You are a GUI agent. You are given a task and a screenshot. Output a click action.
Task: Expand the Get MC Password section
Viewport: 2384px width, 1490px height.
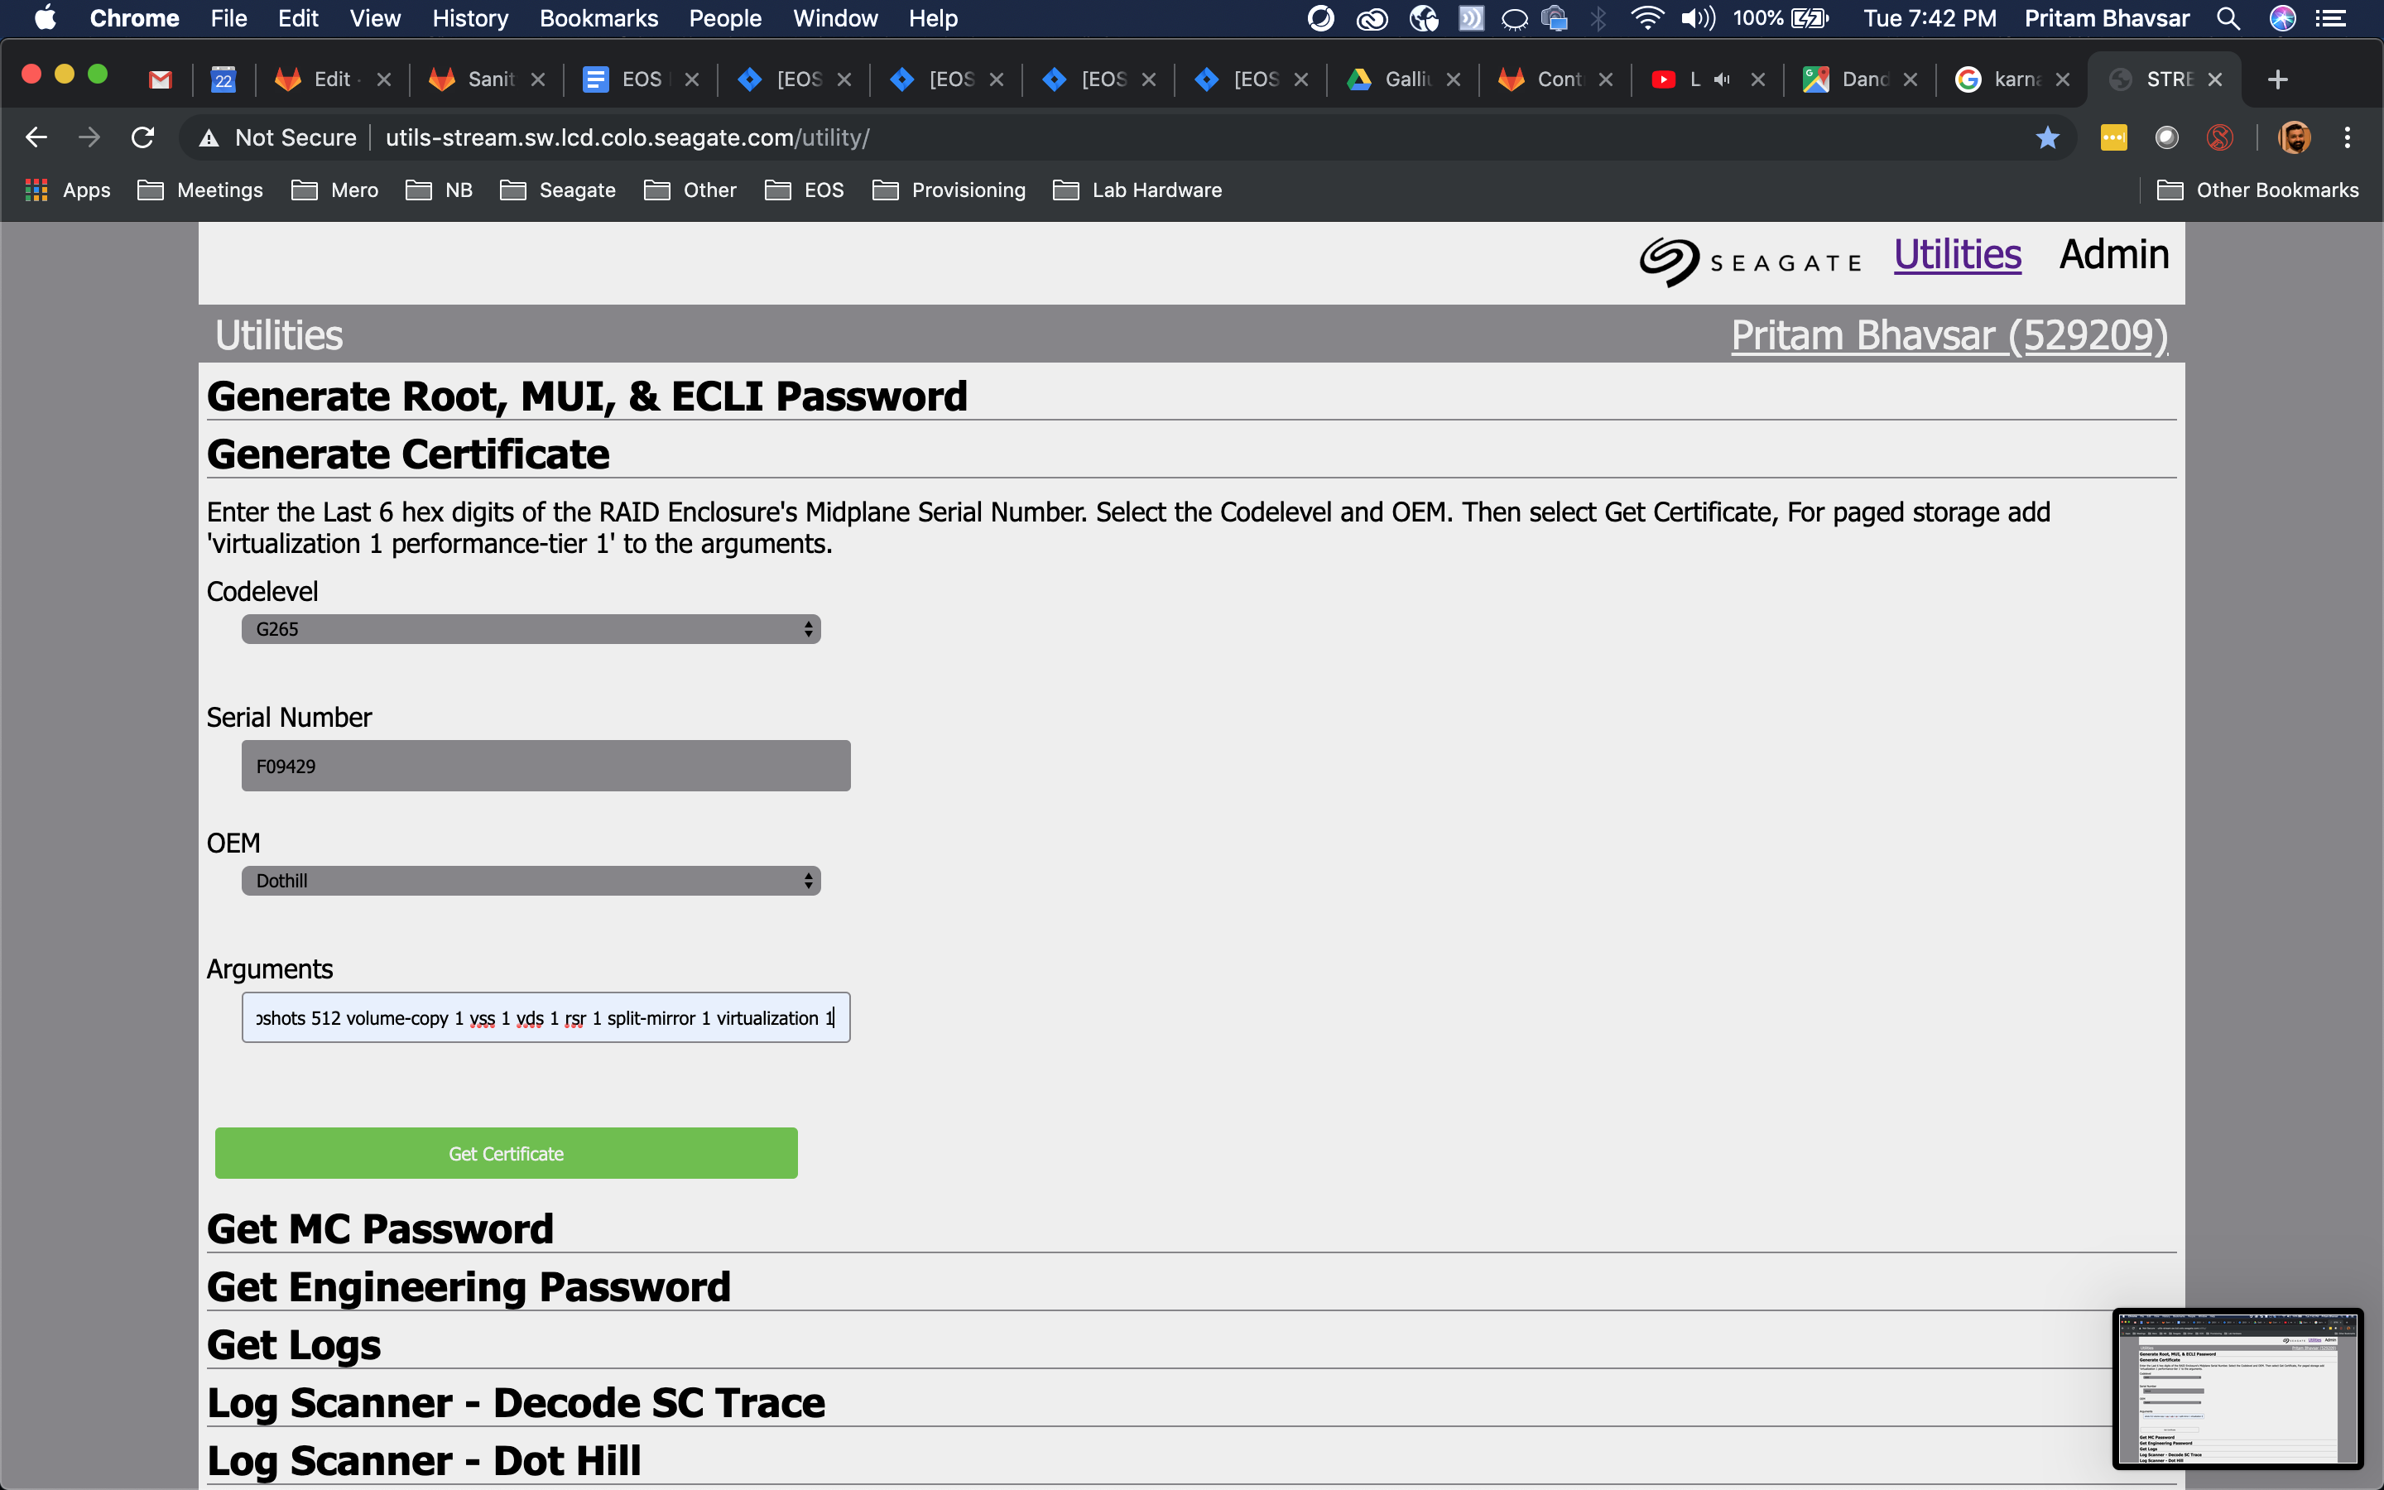tap(379, 1226)
